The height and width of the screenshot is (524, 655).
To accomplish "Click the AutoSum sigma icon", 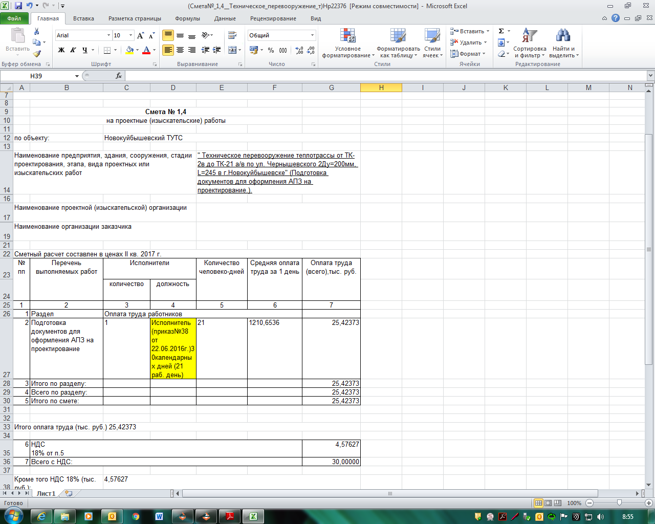I will tap(501, 31).
